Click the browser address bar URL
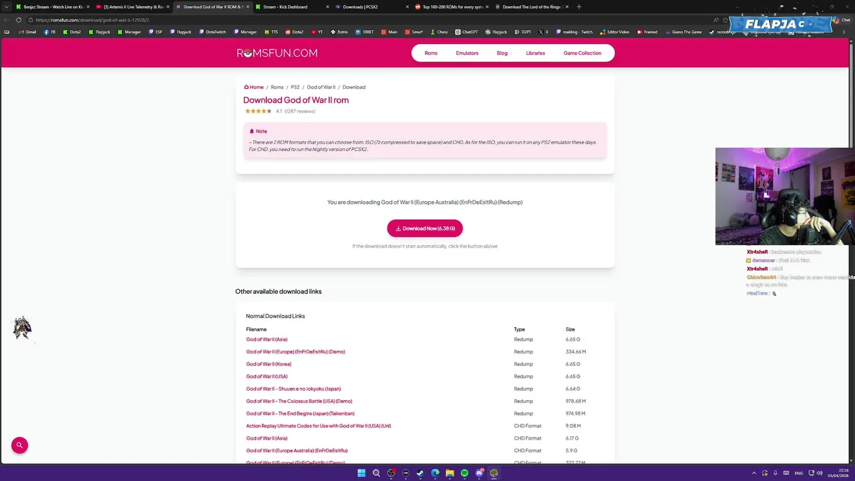 click(92, 20)
